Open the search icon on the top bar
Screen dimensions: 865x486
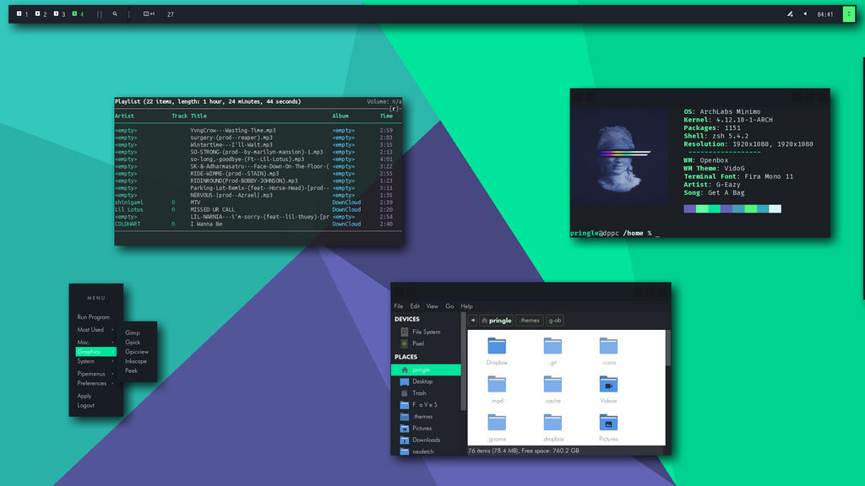pyautogui.click(x=115, y=13)
